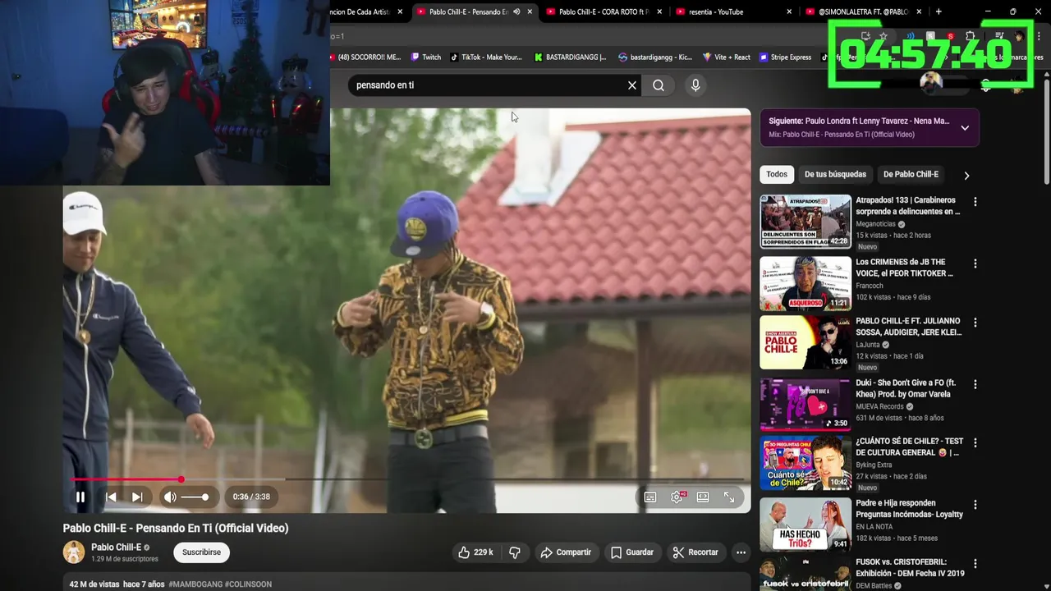Mute the video volume speaker icon

pyautogui.click(x=170, y=497)
